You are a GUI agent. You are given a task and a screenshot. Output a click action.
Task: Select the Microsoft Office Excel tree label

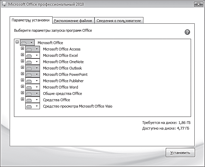click(61, 55)
